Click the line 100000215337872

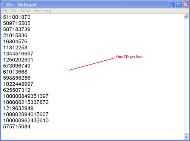tap(26, 102)
